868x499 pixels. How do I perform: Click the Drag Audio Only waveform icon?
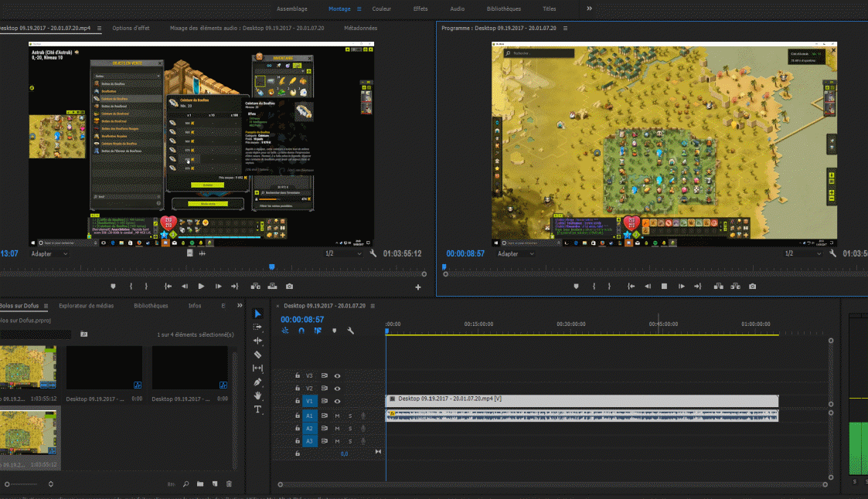point(203,253)
